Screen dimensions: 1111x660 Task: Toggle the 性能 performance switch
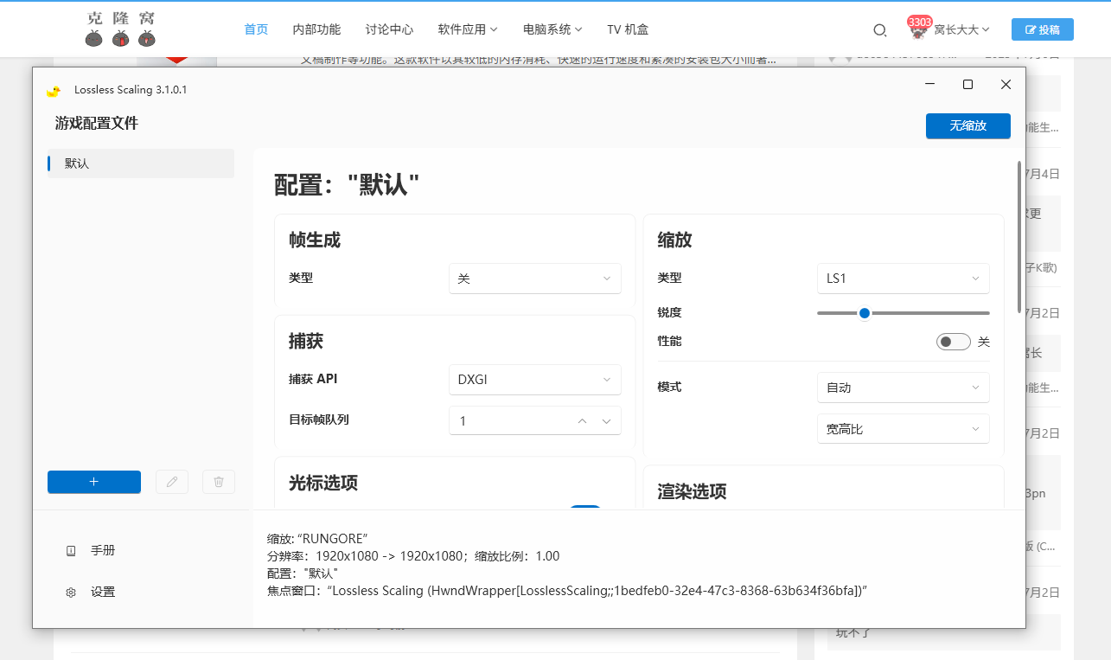point(953,342)
